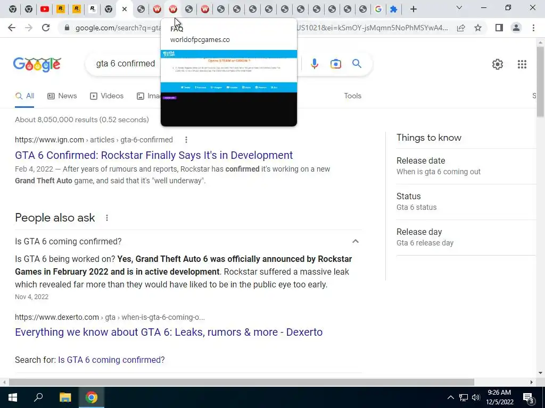This screenshot has height=408, width=545.
Task: Submit search with the magnifier icon
Action: 357,64
